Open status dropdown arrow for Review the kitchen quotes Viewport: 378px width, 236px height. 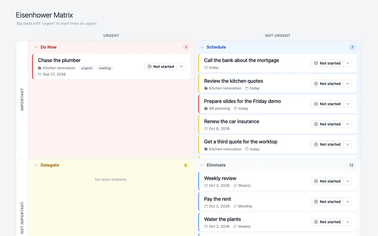348,84
